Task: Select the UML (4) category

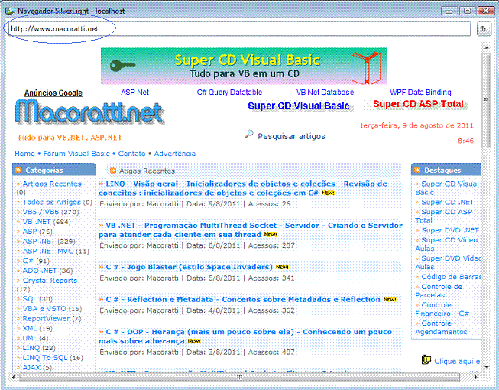Action: point(30,338)
